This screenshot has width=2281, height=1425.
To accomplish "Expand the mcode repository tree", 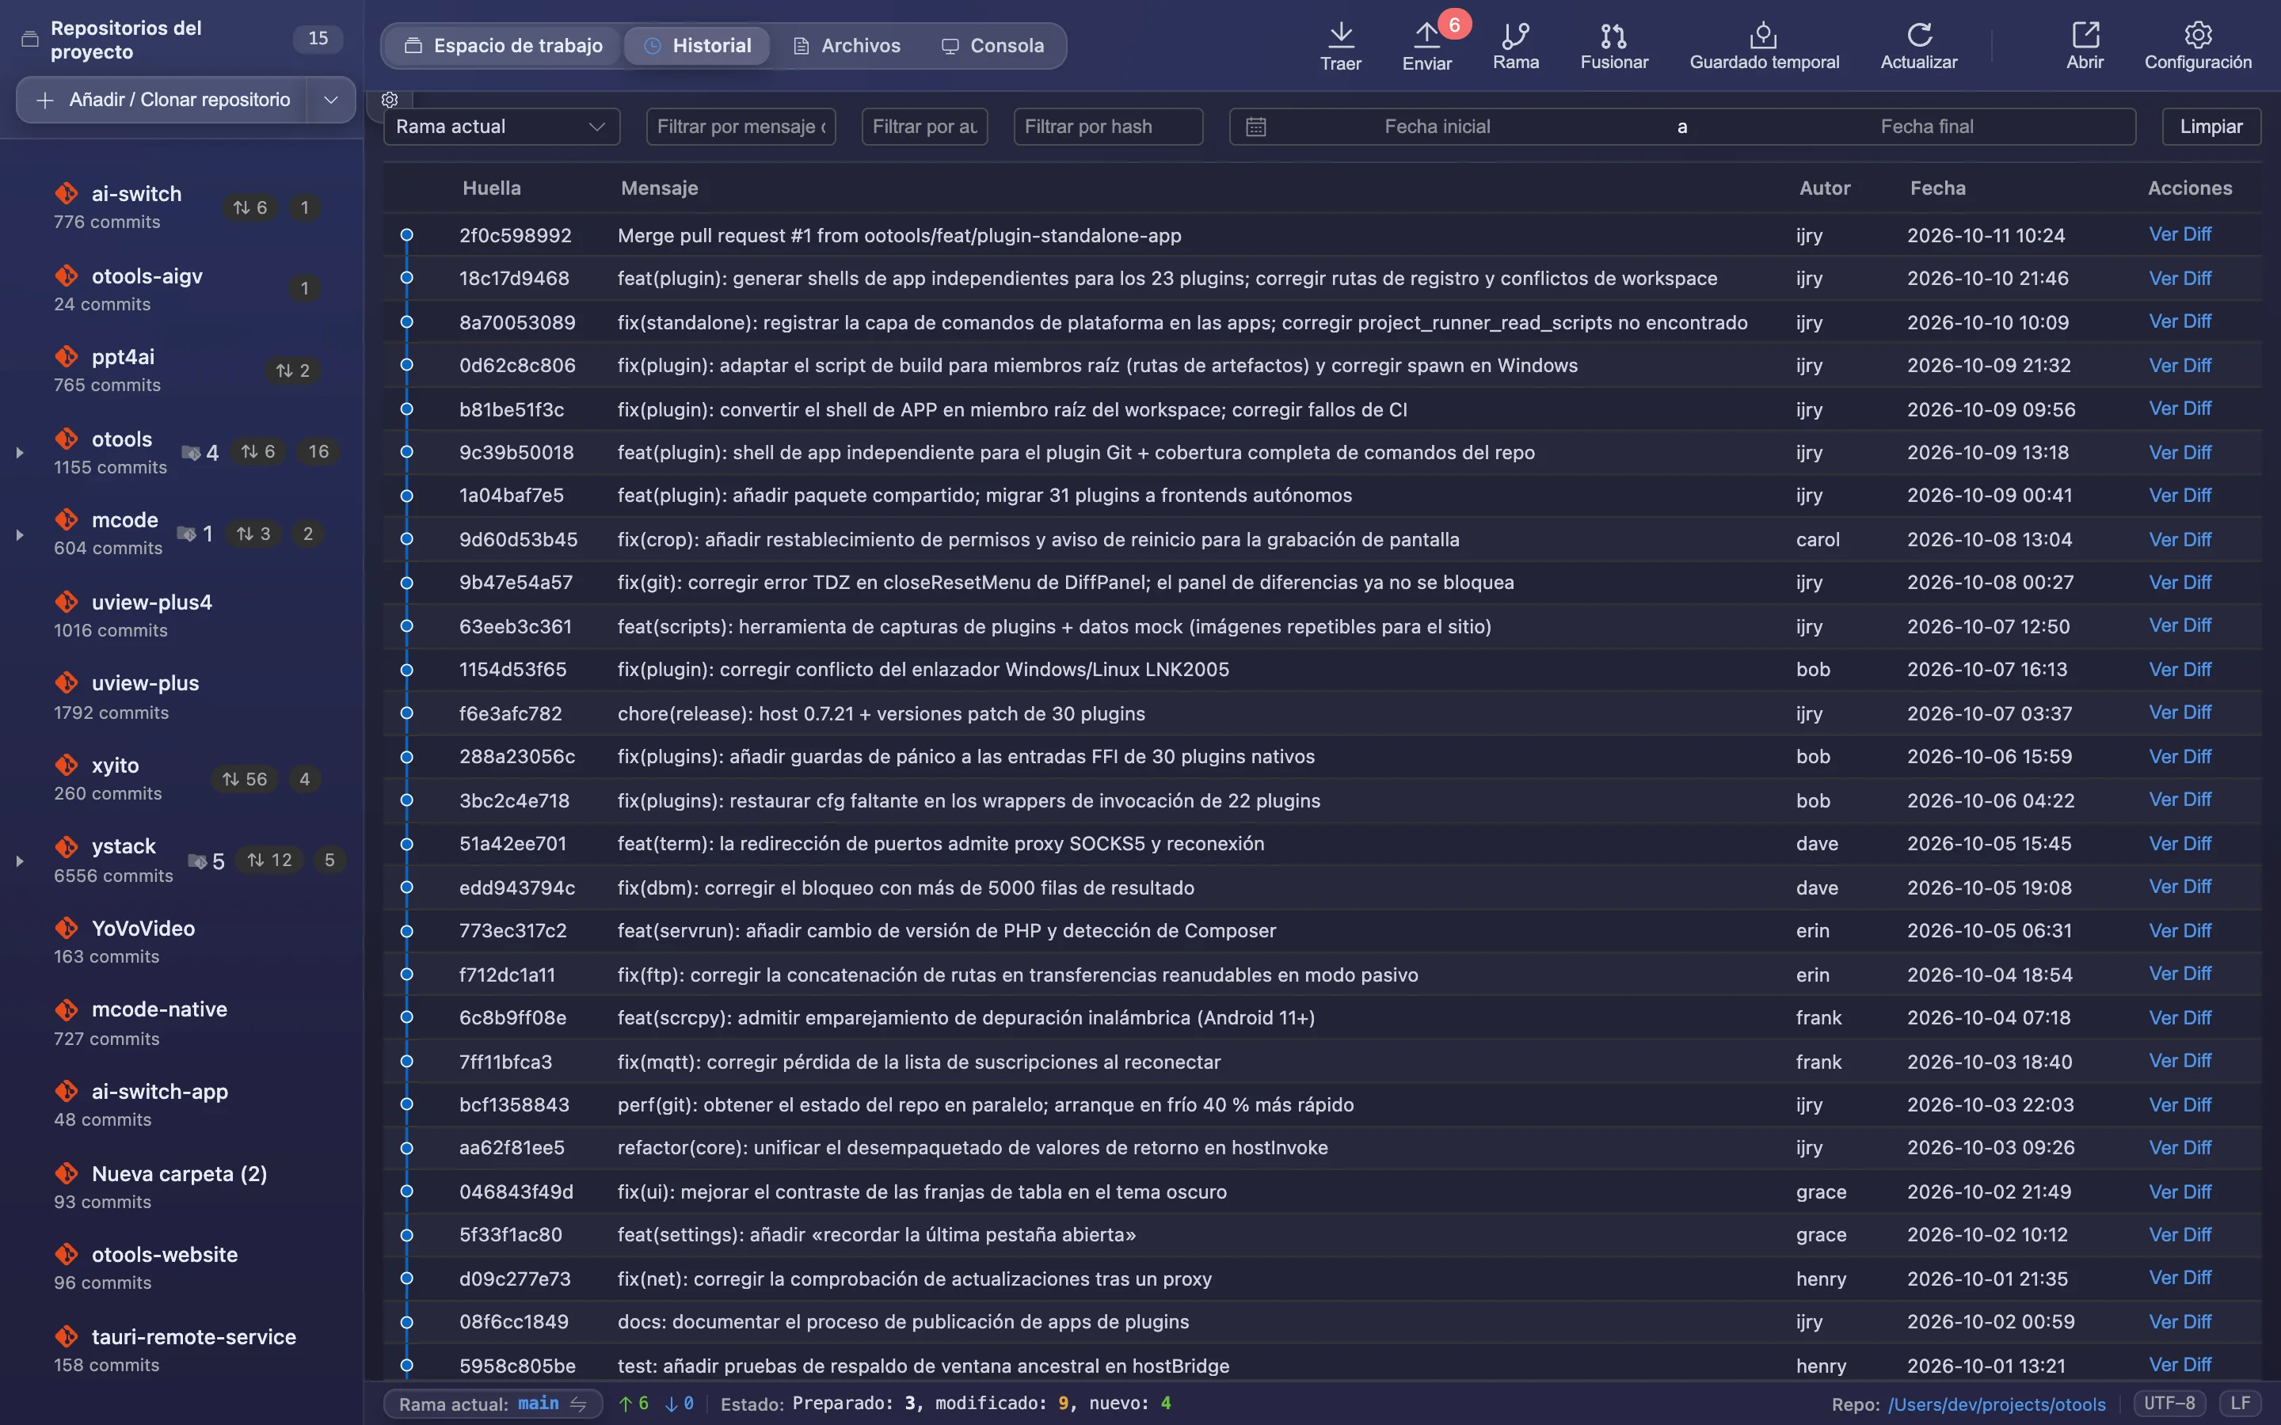I will coord(20,534).
